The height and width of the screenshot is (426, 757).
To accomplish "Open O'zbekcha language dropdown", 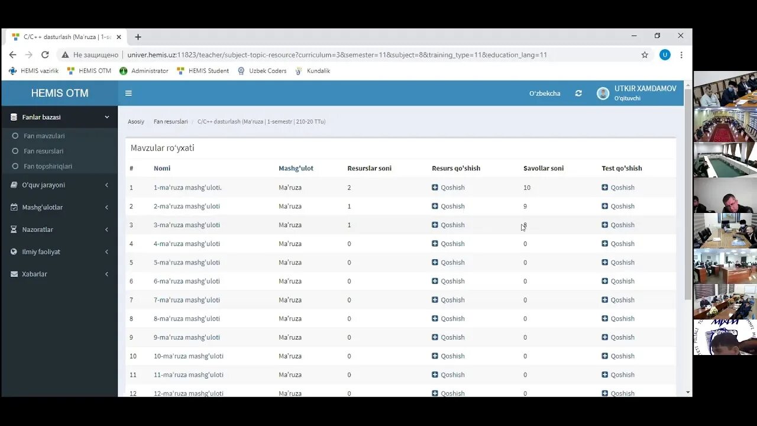I will pyautogui.click(x=545, y=93).
